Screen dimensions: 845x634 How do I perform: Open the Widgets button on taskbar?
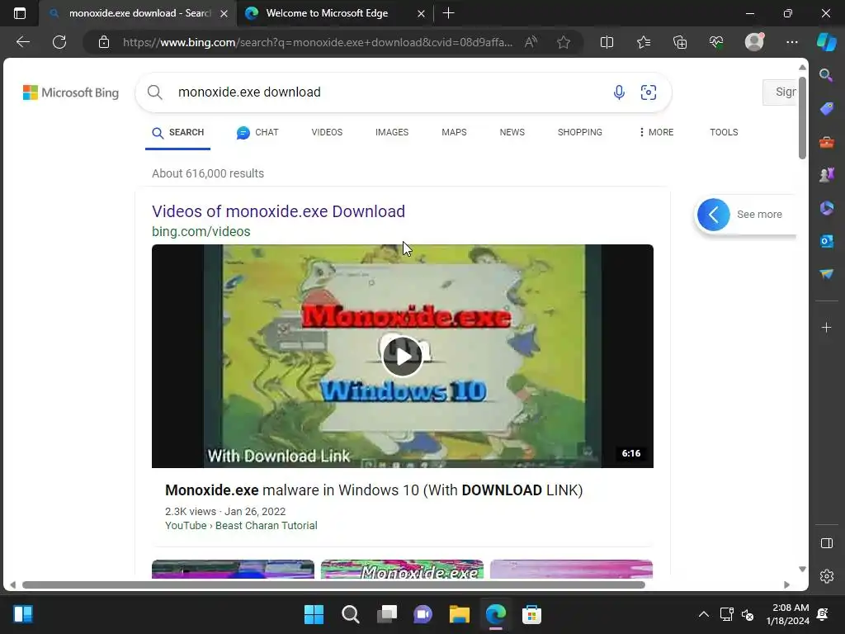click(23, 614)
